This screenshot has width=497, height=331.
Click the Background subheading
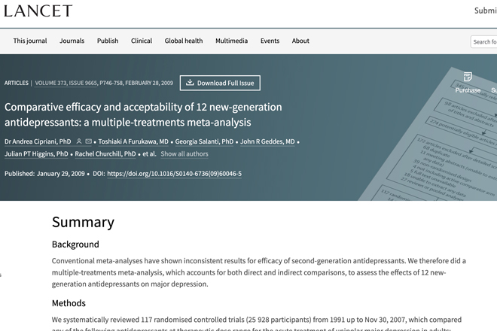tap(75, 244)
